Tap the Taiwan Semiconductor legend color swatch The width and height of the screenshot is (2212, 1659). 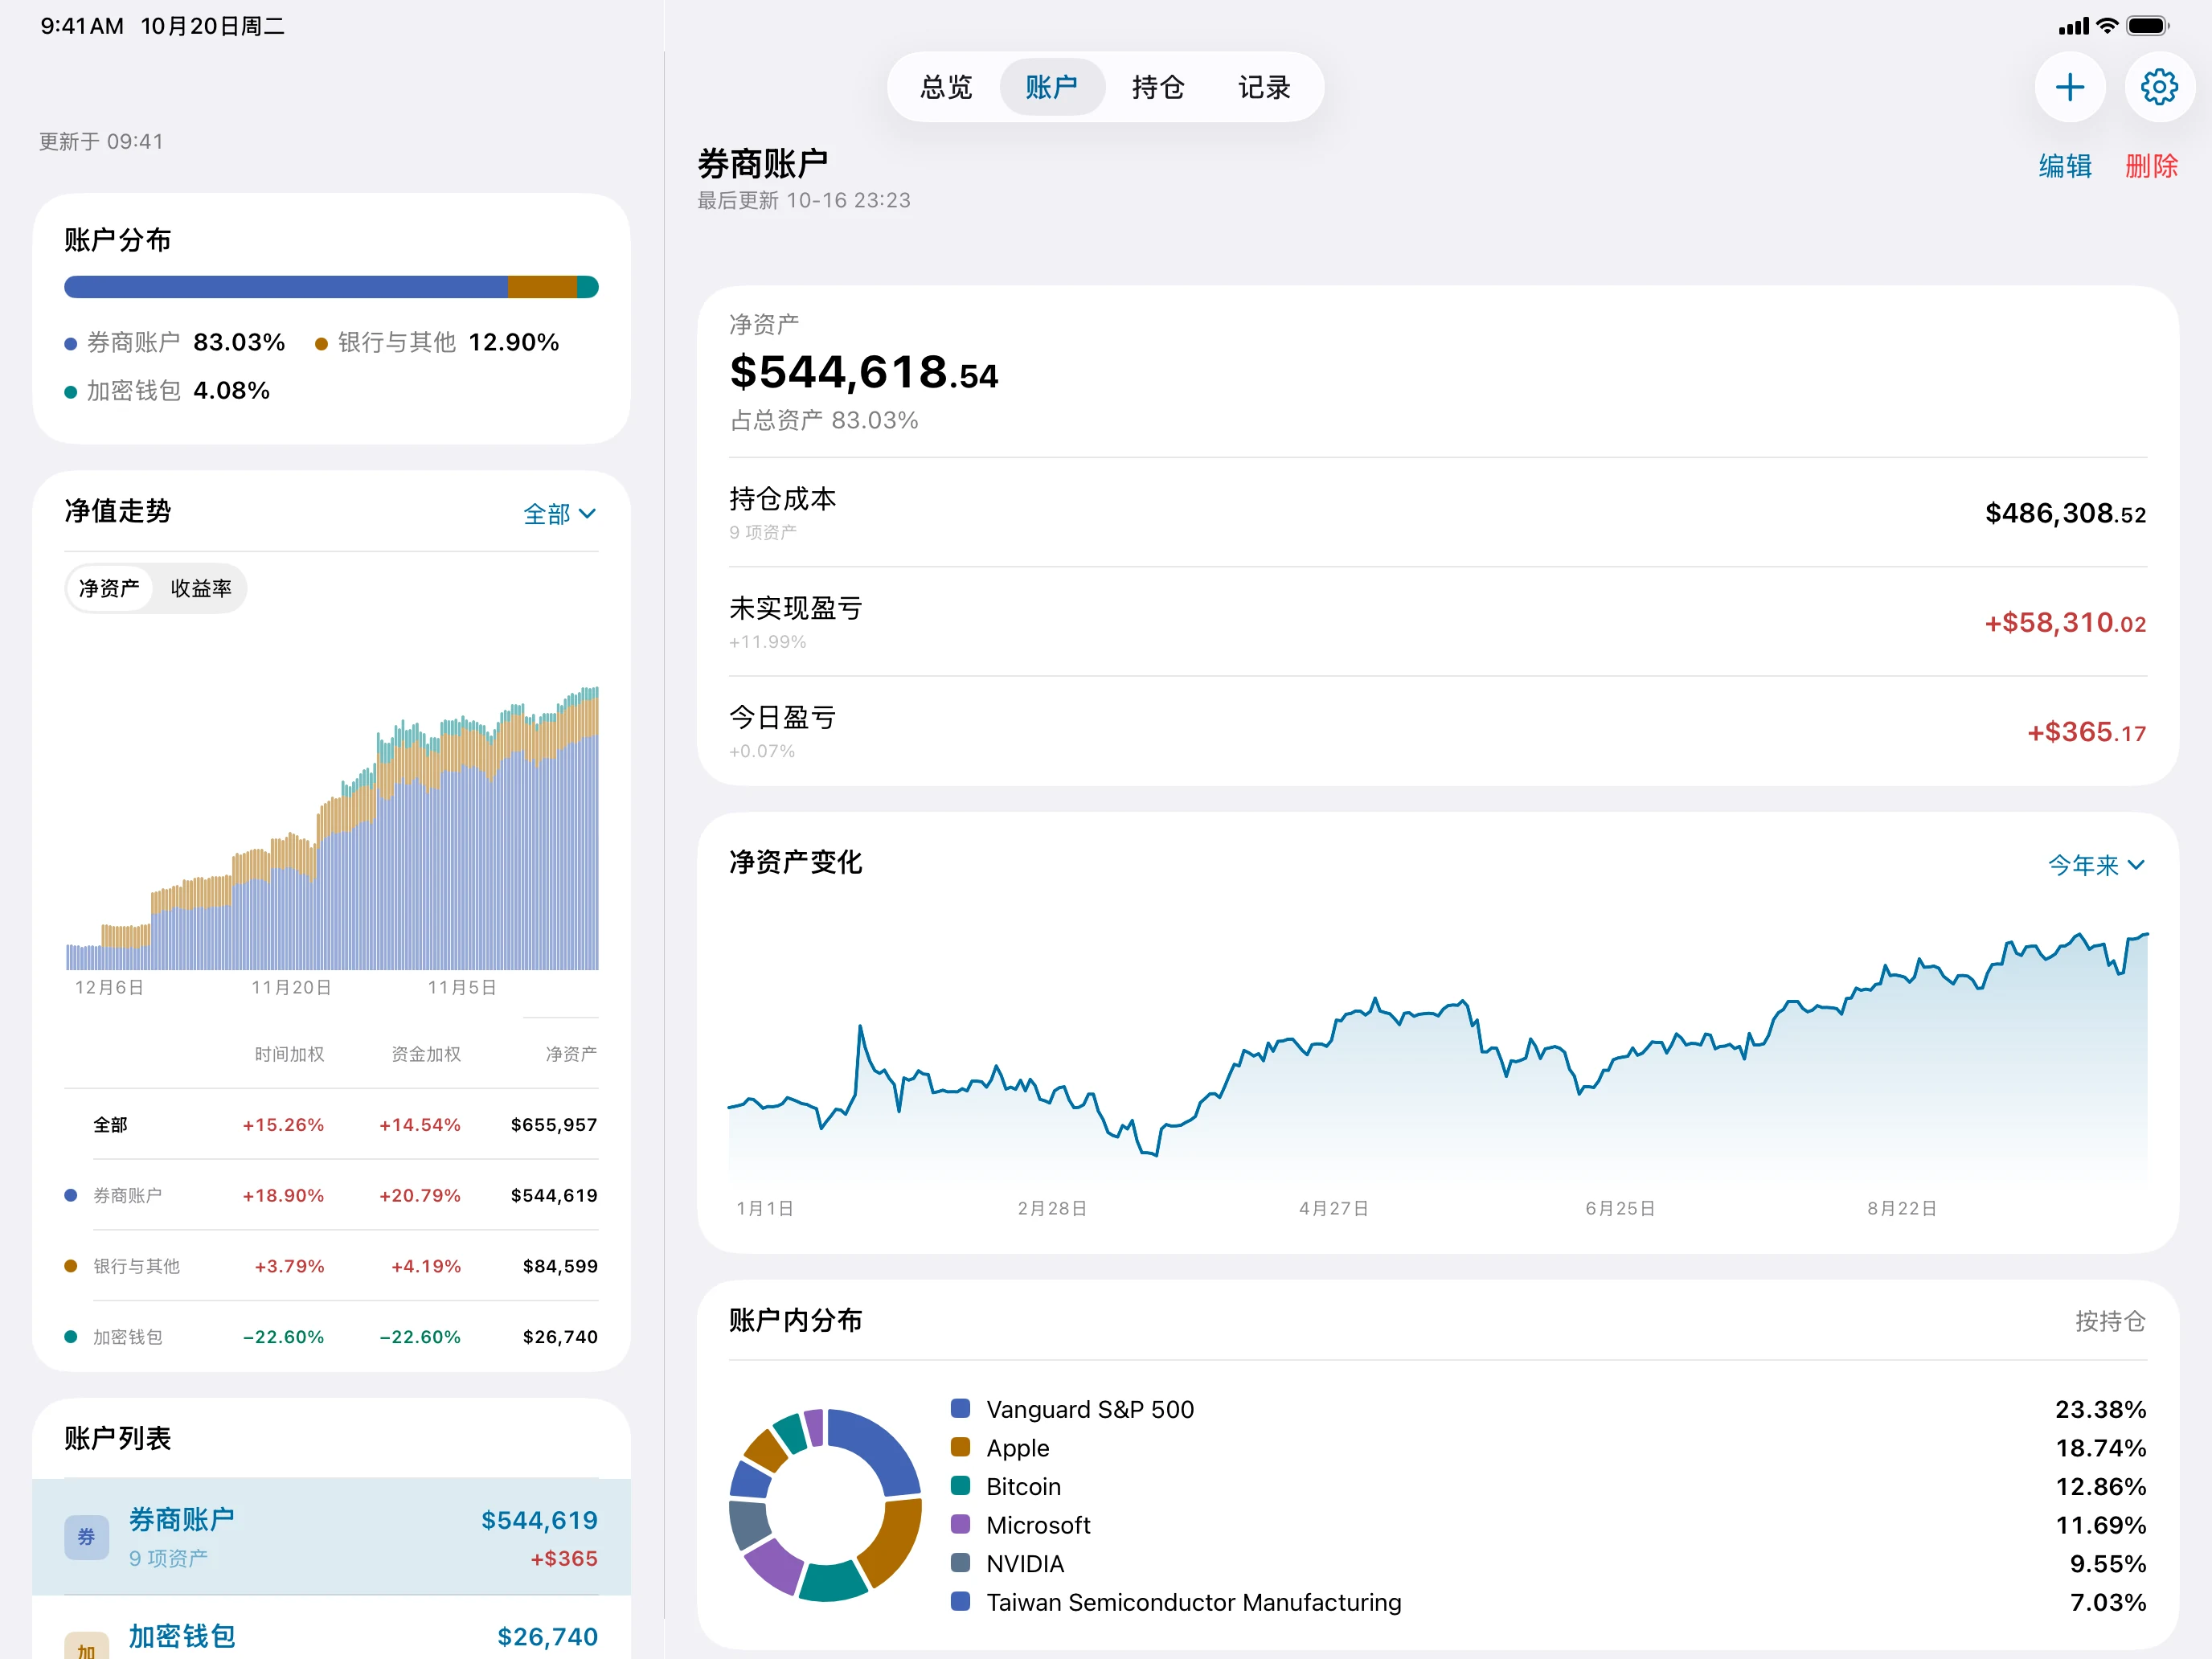click(x=960, y=1601)
